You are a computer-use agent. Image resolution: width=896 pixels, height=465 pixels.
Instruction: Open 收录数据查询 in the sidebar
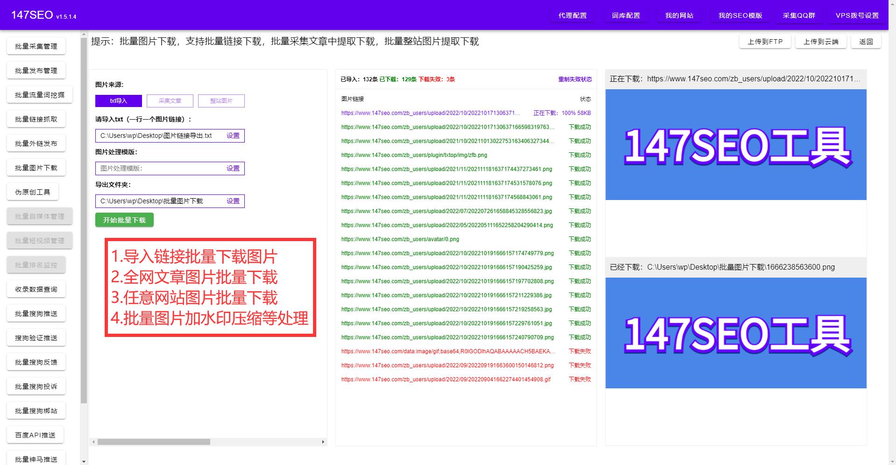tap(36, 289)
